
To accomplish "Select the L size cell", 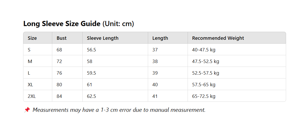I will coord(29,73).
